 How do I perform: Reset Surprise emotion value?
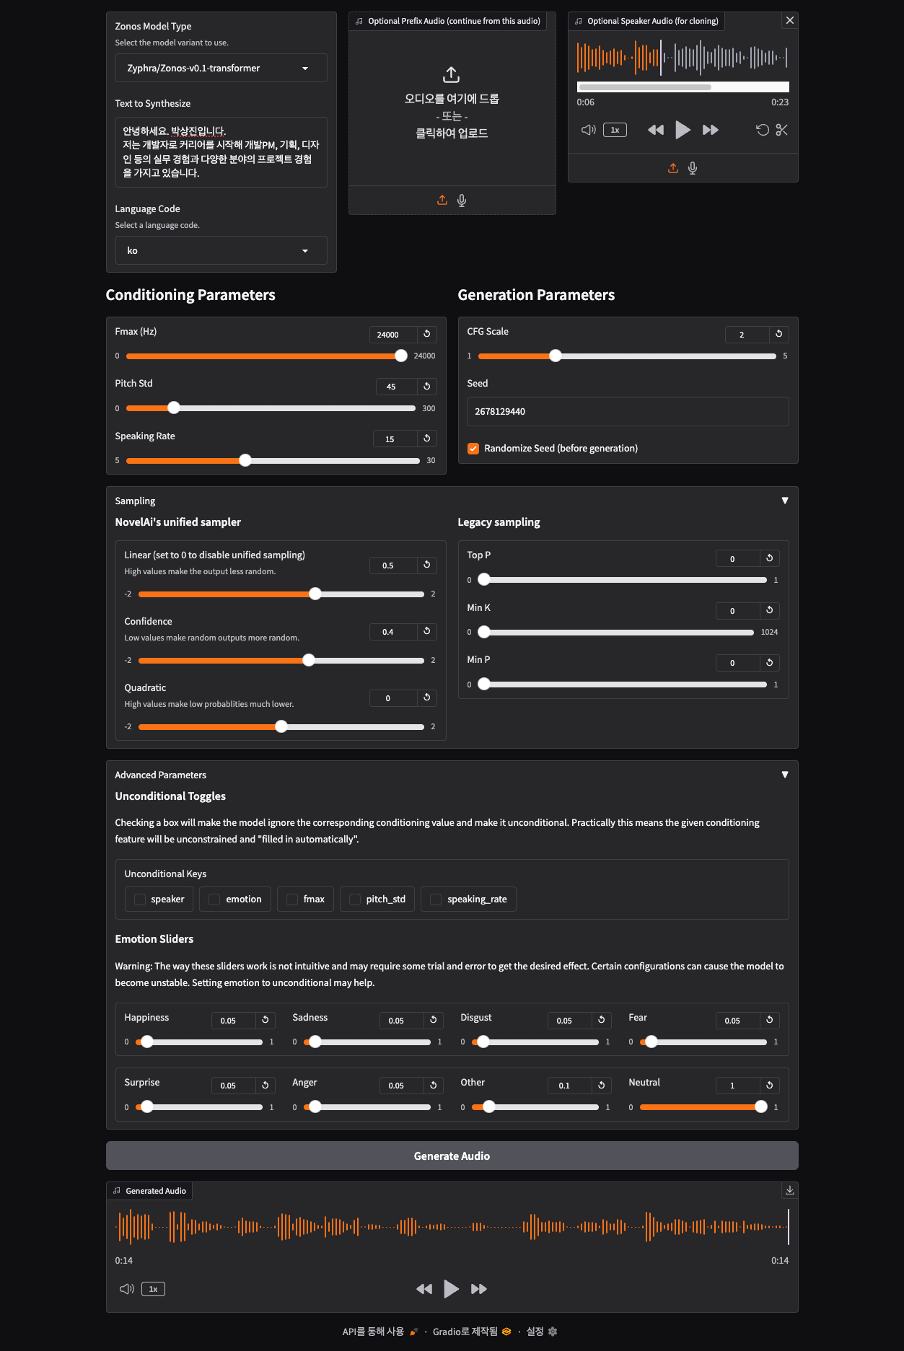266,1085
